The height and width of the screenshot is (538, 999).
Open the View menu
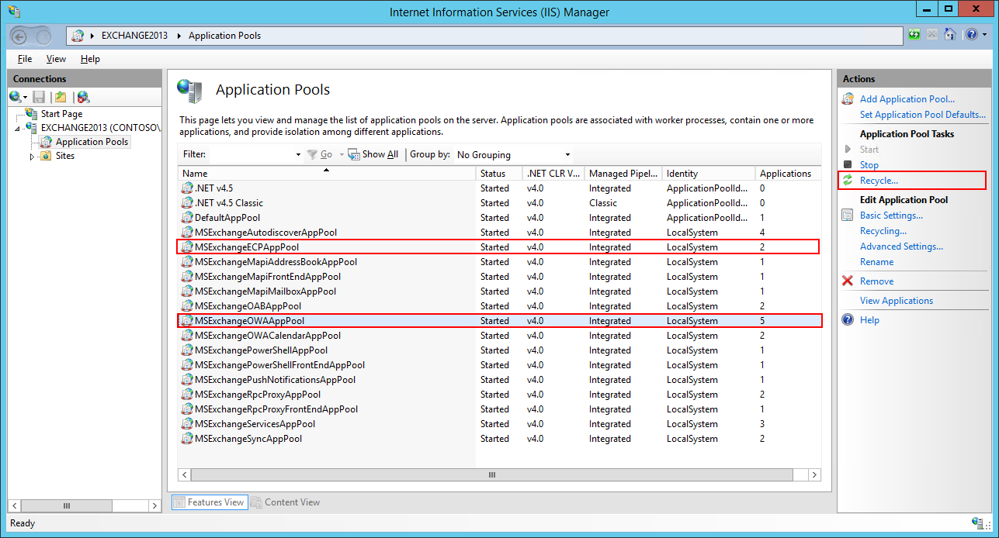click(x=55, y=58)
